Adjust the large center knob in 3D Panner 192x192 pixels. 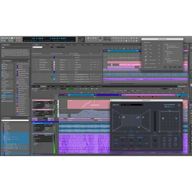pos(155,140)
